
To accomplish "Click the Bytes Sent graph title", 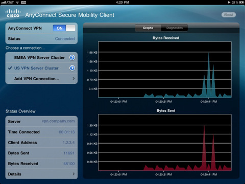I will [166, 111].
